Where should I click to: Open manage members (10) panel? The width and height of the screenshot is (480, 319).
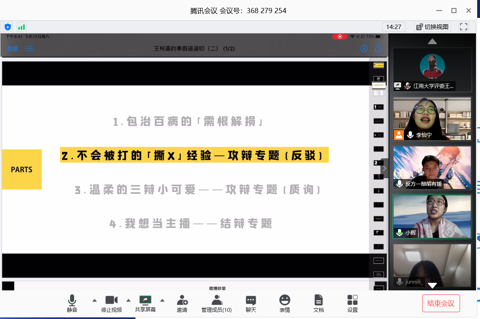(x=216, y=303)
